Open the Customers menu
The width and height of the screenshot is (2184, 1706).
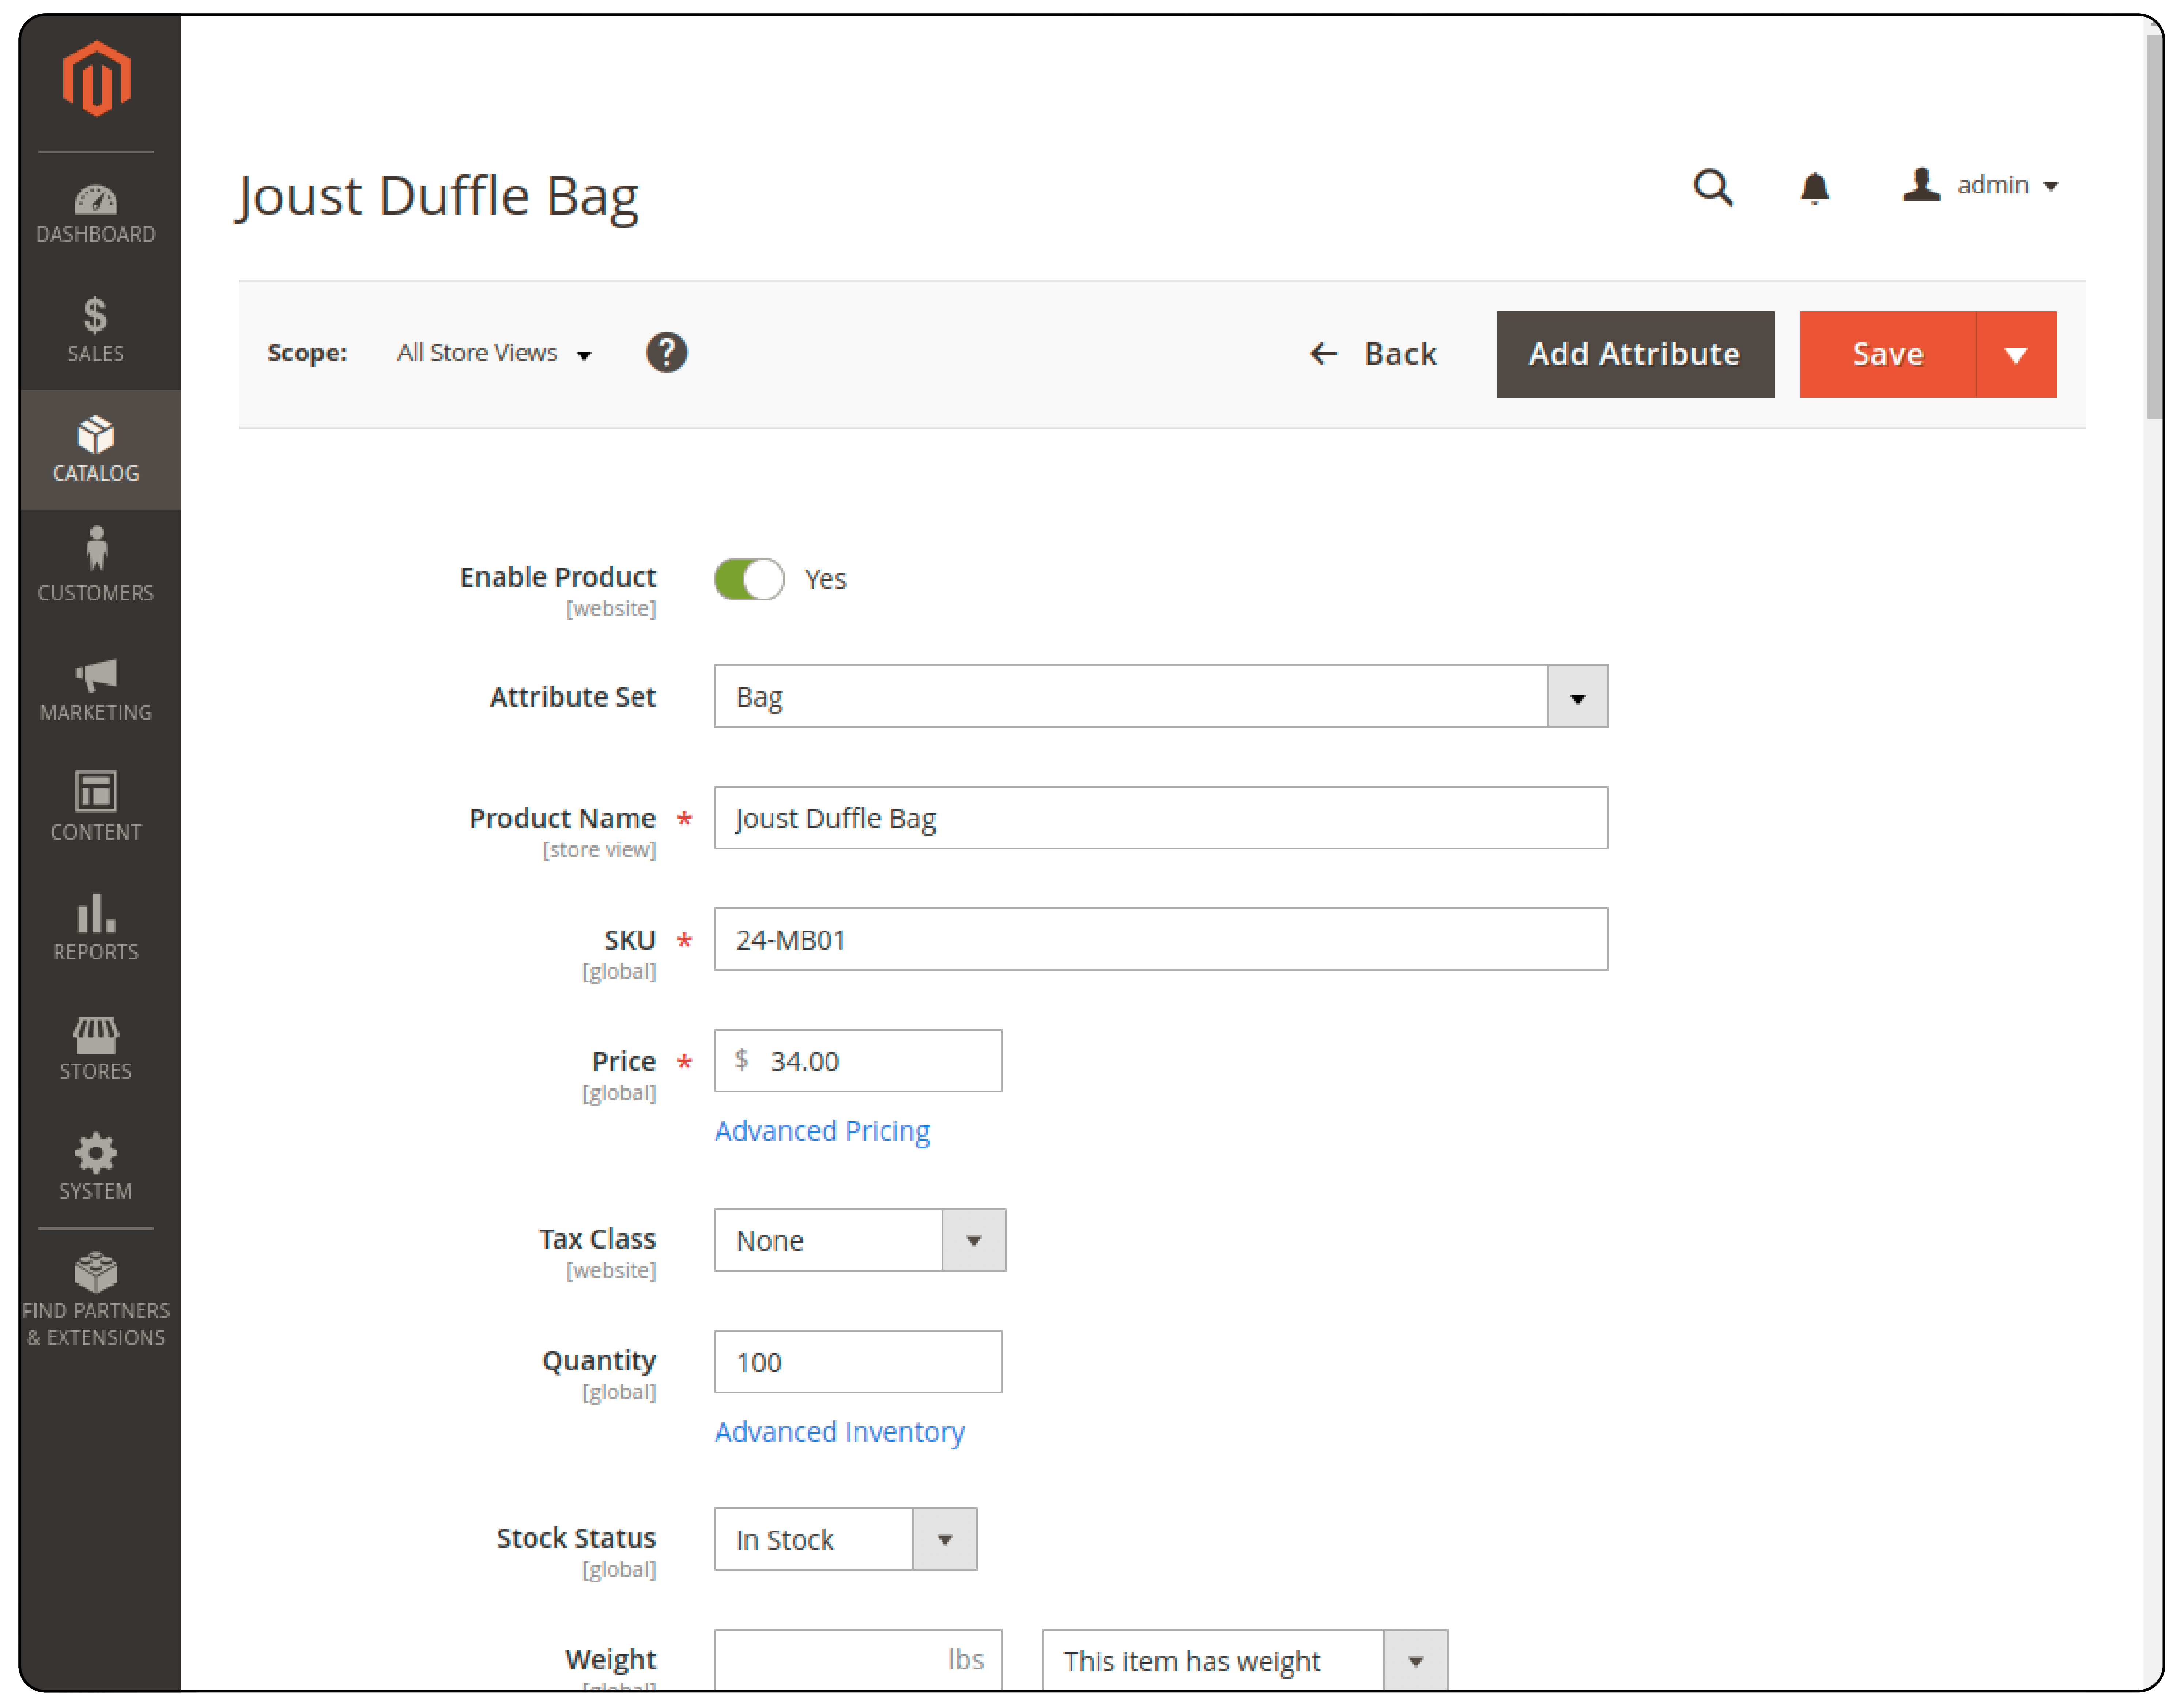[x=96, y=568]
